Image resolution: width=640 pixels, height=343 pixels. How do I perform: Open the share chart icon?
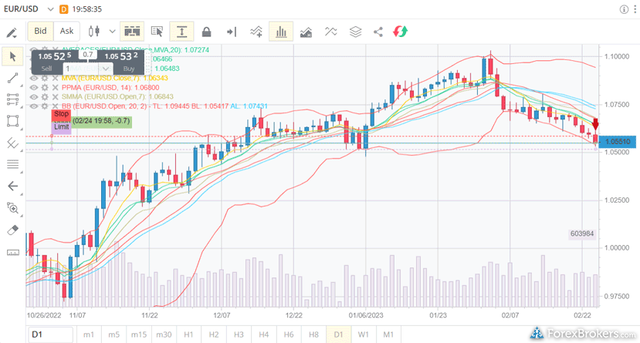click(378, 32)
